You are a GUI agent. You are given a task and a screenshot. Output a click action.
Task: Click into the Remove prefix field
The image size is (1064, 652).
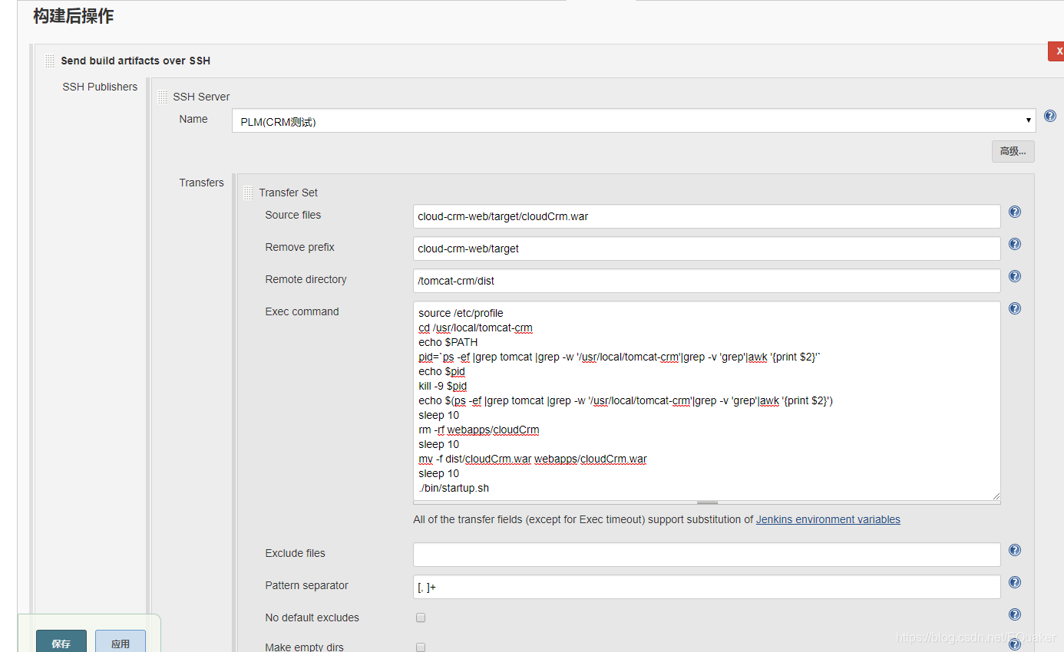(x=706, y=249)
